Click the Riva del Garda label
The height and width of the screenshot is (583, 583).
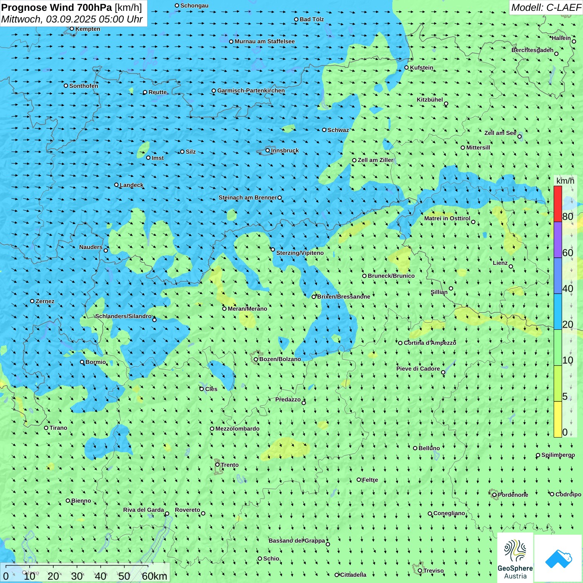tap(144, 510)
